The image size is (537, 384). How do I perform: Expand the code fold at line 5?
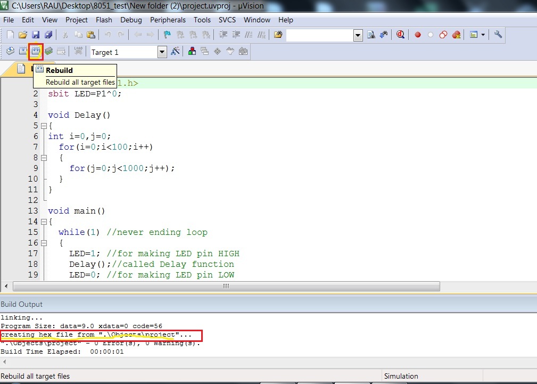pos(44,126)
